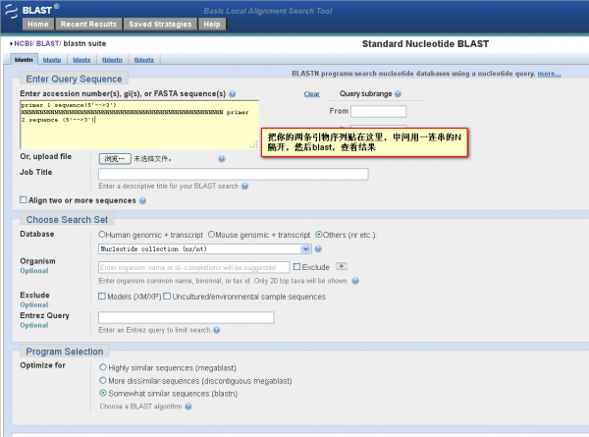Click the Standard Nucleotide BLAST title

425,44
